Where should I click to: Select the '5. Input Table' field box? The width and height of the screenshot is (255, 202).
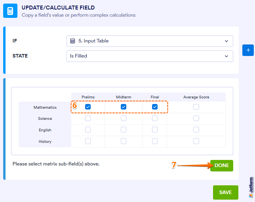(x=150, y=41)
